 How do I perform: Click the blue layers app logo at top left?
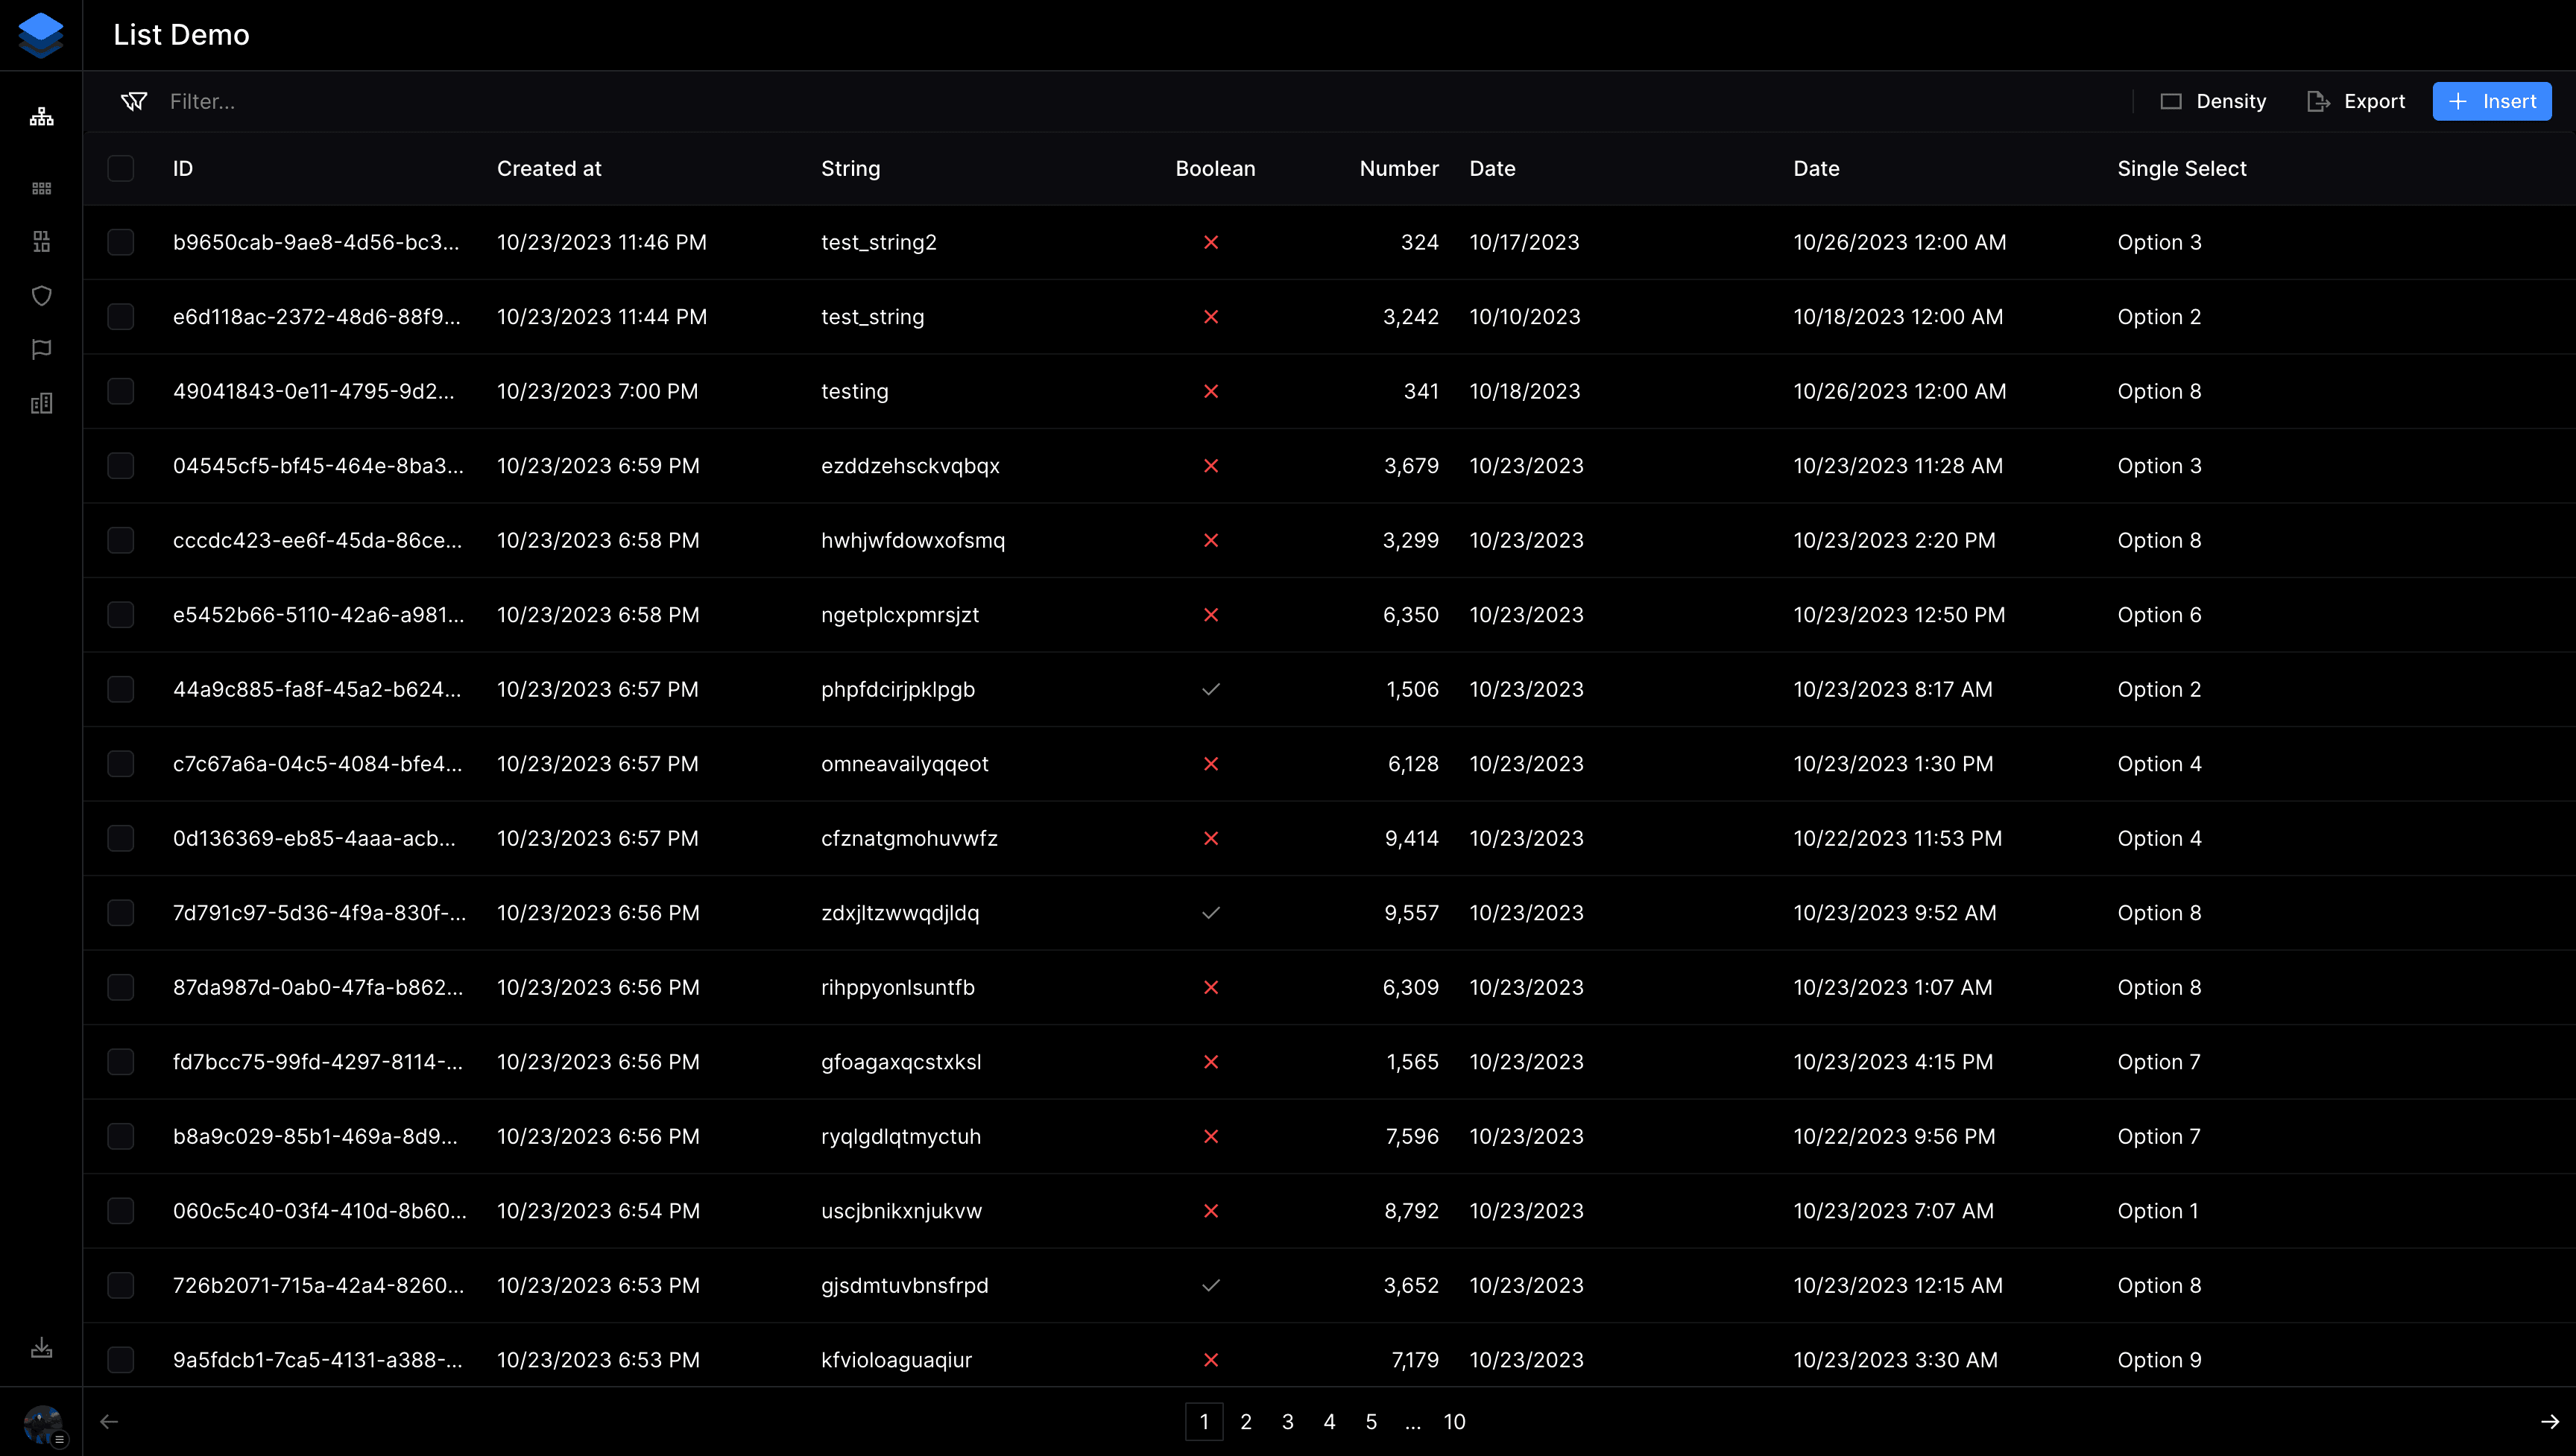click(x=41, y=34)
